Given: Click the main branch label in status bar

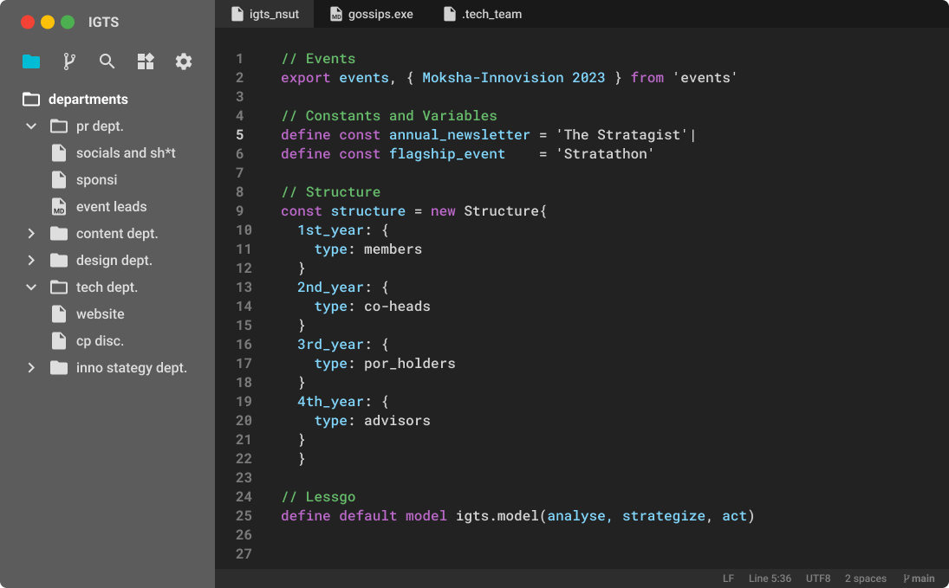Looking at the screenshot, I should coord(923,578).
